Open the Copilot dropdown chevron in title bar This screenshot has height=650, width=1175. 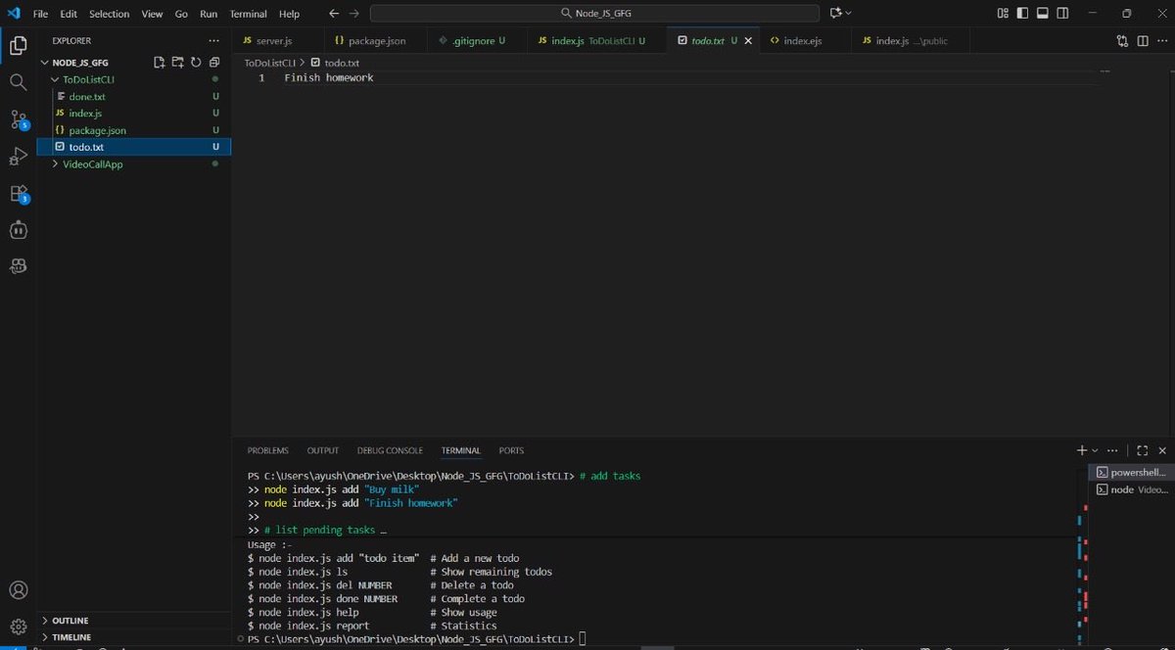pyautogui.click(x=848, y=14)
